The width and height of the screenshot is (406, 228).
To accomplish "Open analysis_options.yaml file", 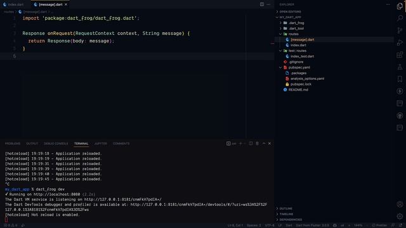I will (307, 79).
